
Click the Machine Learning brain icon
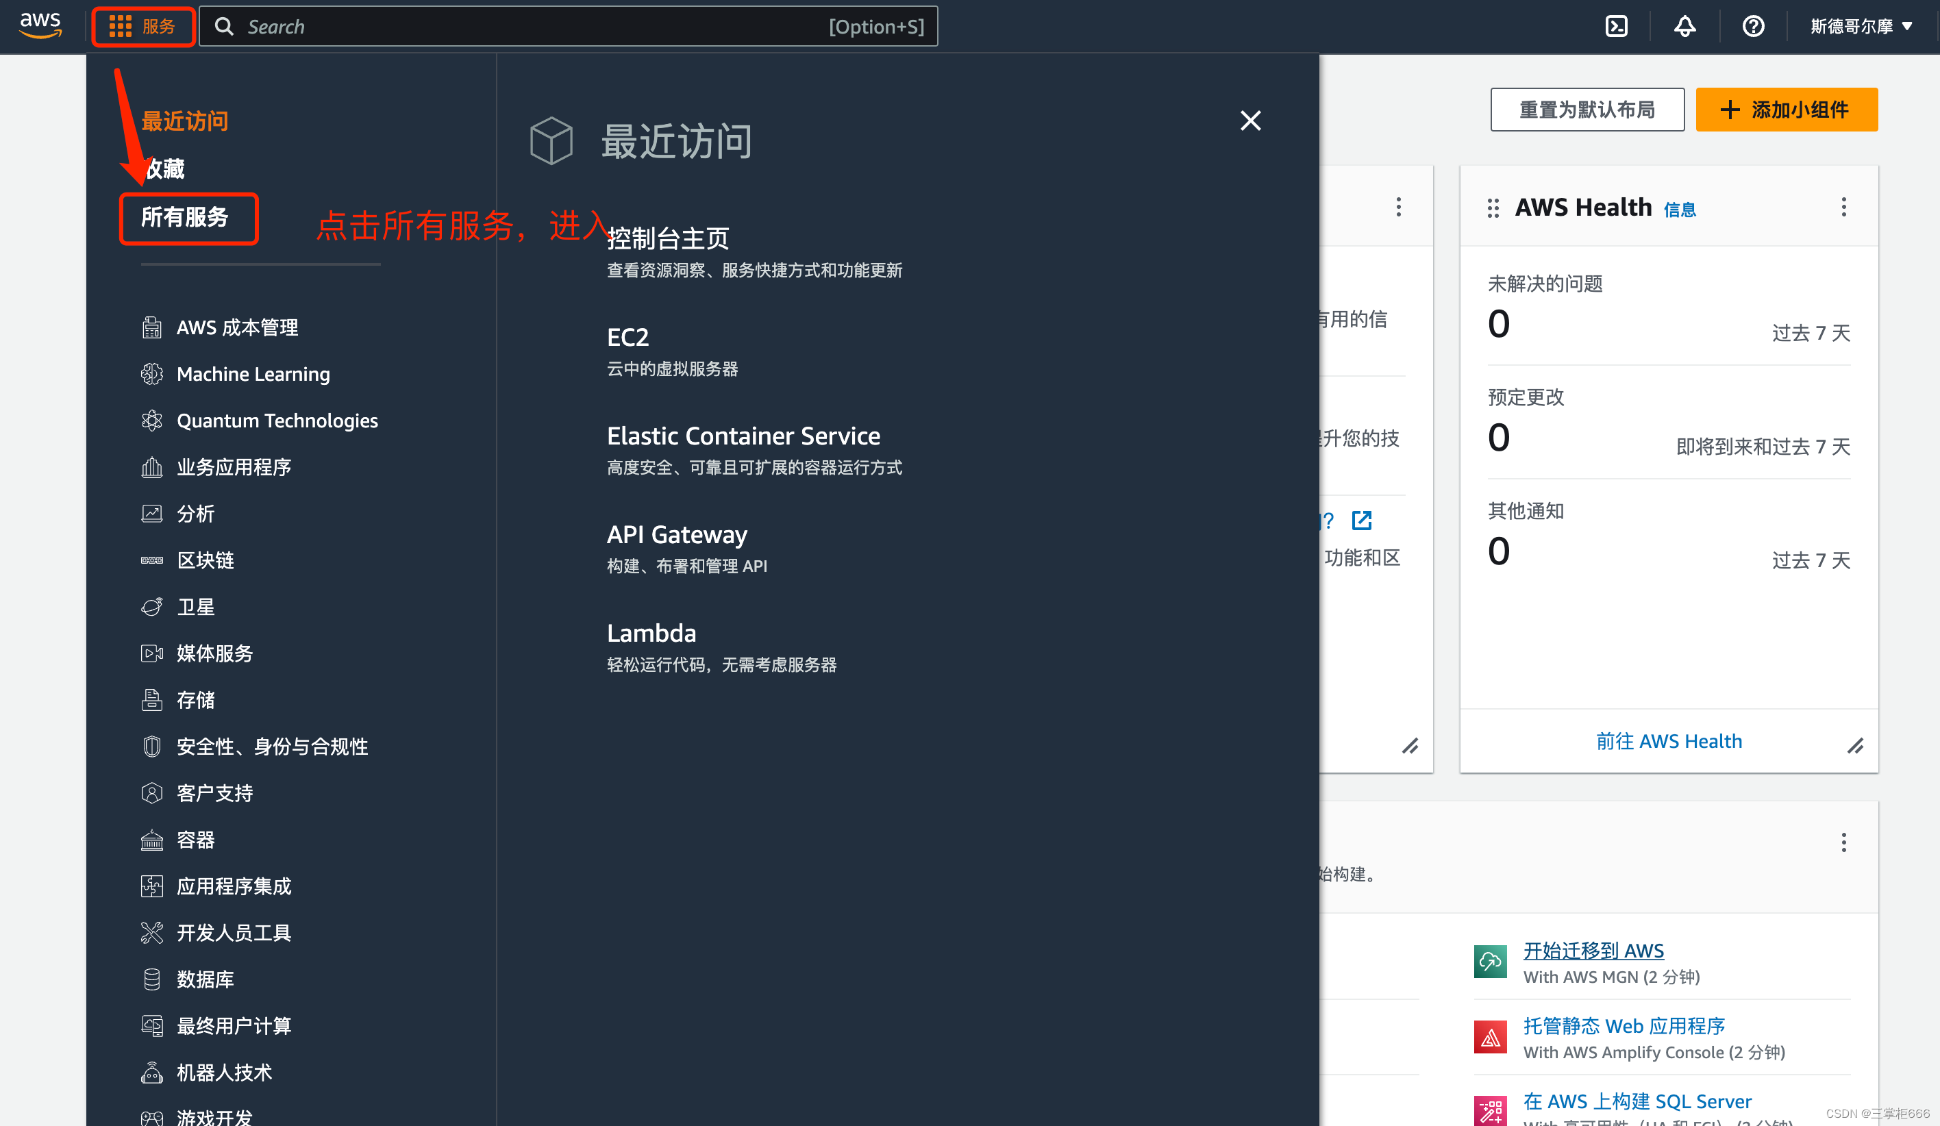[x=151, y=374]
